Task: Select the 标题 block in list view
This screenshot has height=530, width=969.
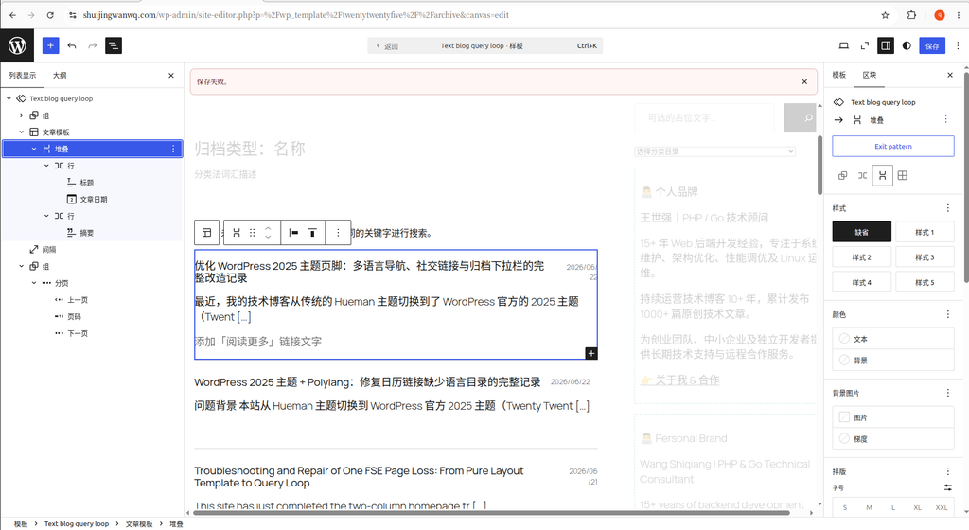Action: (x=86, y=183)
